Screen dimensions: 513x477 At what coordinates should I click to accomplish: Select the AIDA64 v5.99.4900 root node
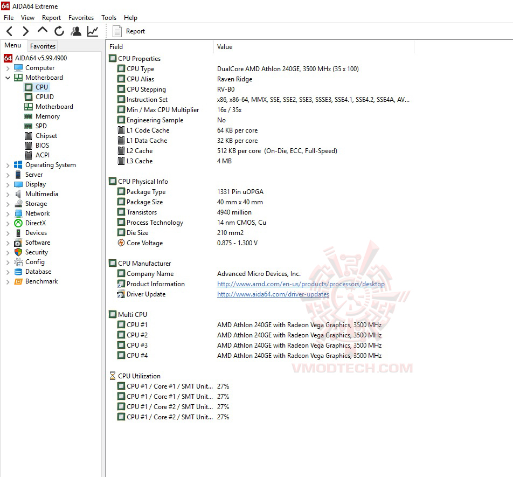(x=41, y=58)
